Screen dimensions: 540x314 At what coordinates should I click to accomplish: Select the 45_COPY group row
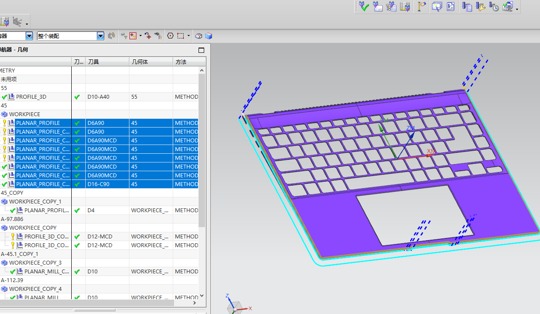99,193
